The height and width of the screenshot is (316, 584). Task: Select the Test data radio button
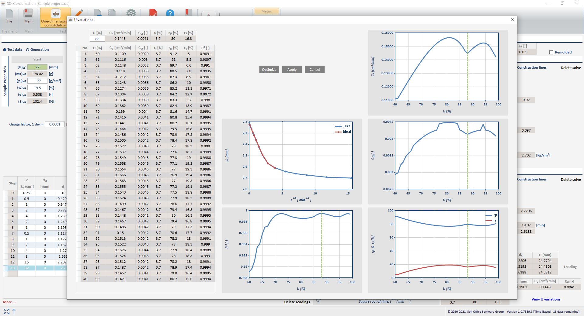coord(5,50)
